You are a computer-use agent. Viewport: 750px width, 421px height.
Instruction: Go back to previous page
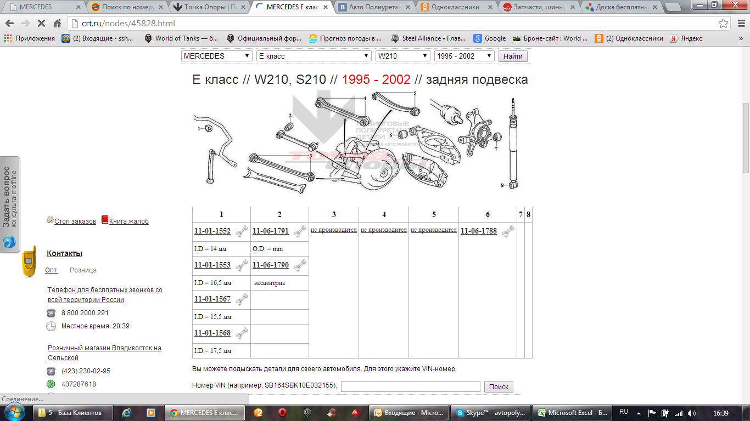(x=10, y=24)
